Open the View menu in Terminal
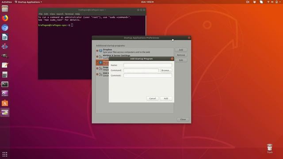This screenshot has height=159, width=283. 52,14
